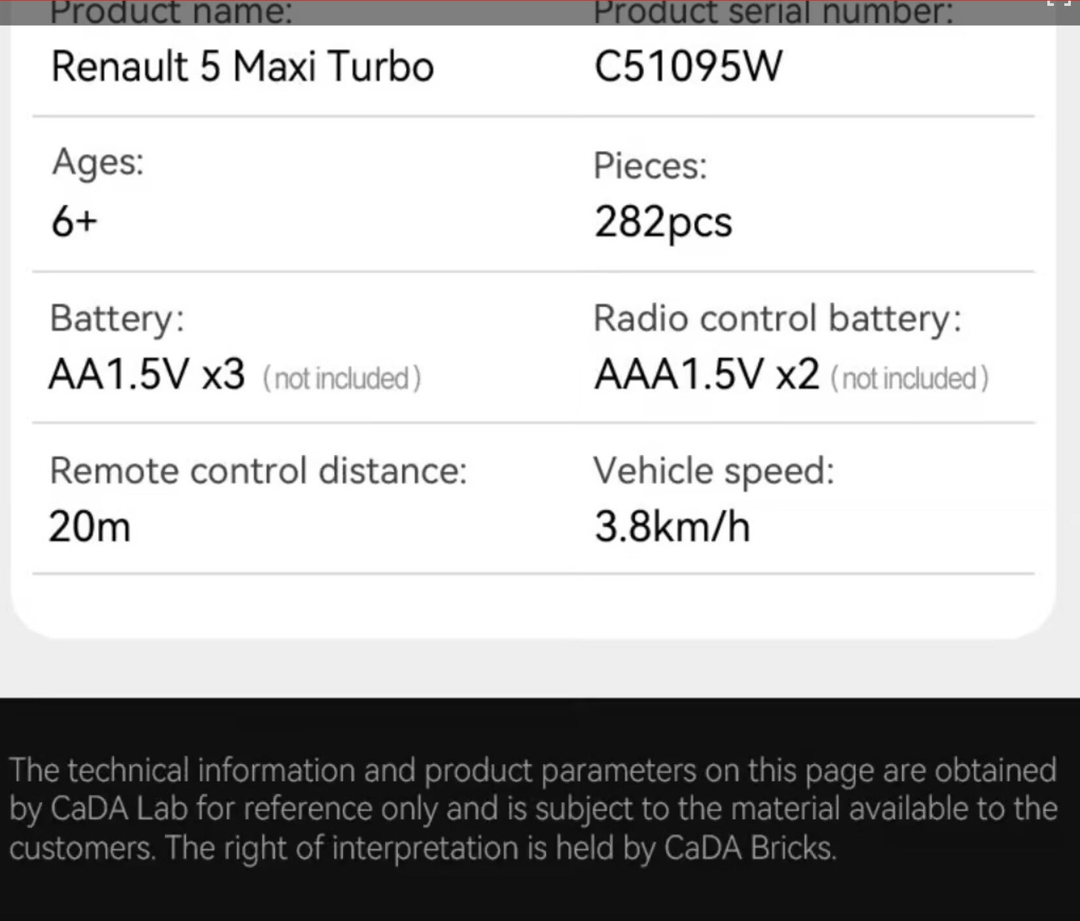Click the red video progress bar

[523, 1]
